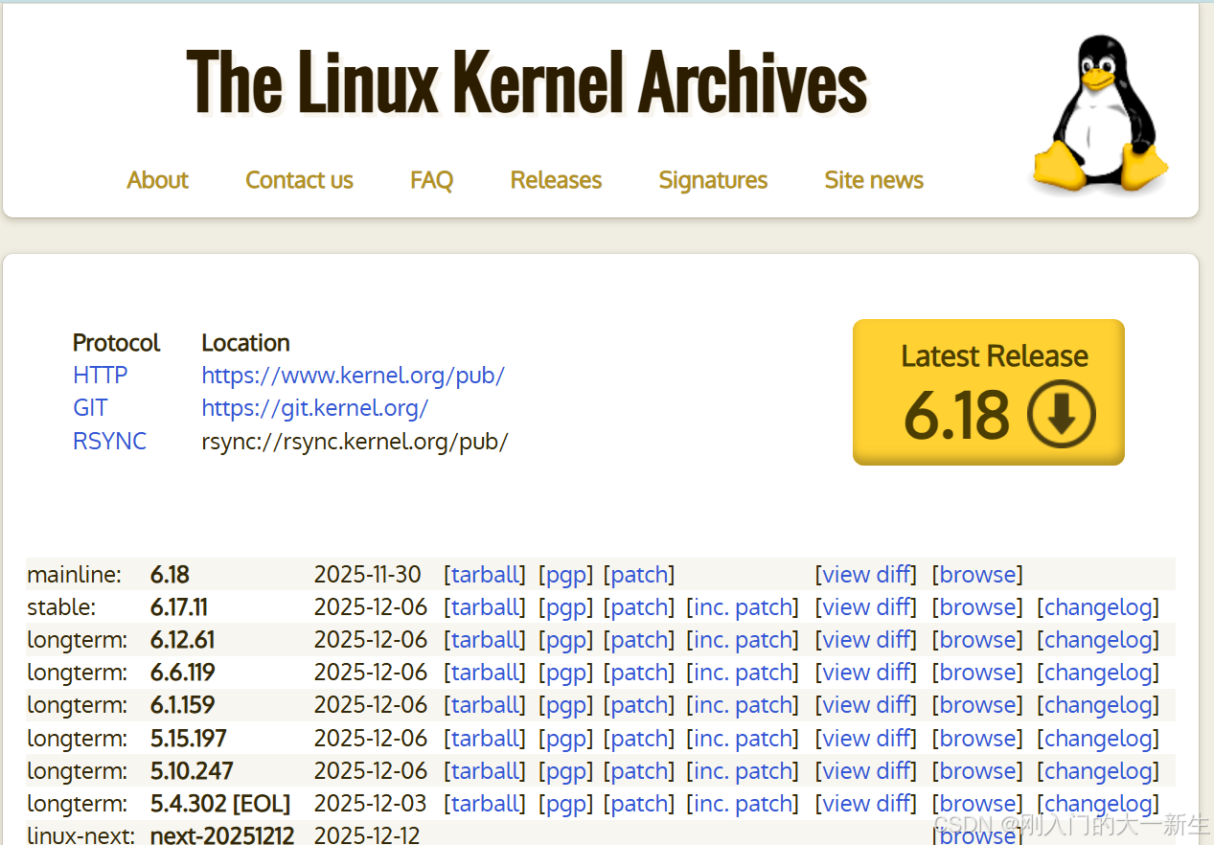Select the rsync://rsync.kernel.org/pub/ text
The width and height of the screenshot is (1214, 845).
(x=355, y=441)
